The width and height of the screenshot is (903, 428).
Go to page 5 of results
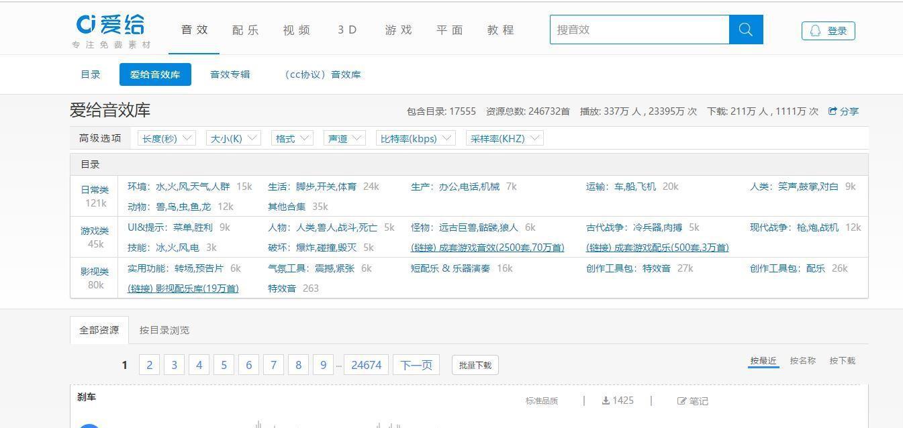[x=224, y=365]
